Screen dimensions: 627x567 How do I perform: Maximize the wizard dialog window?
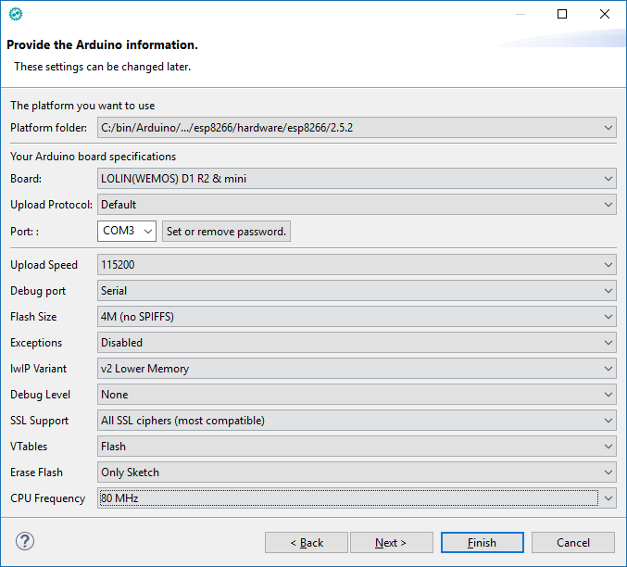562,14
